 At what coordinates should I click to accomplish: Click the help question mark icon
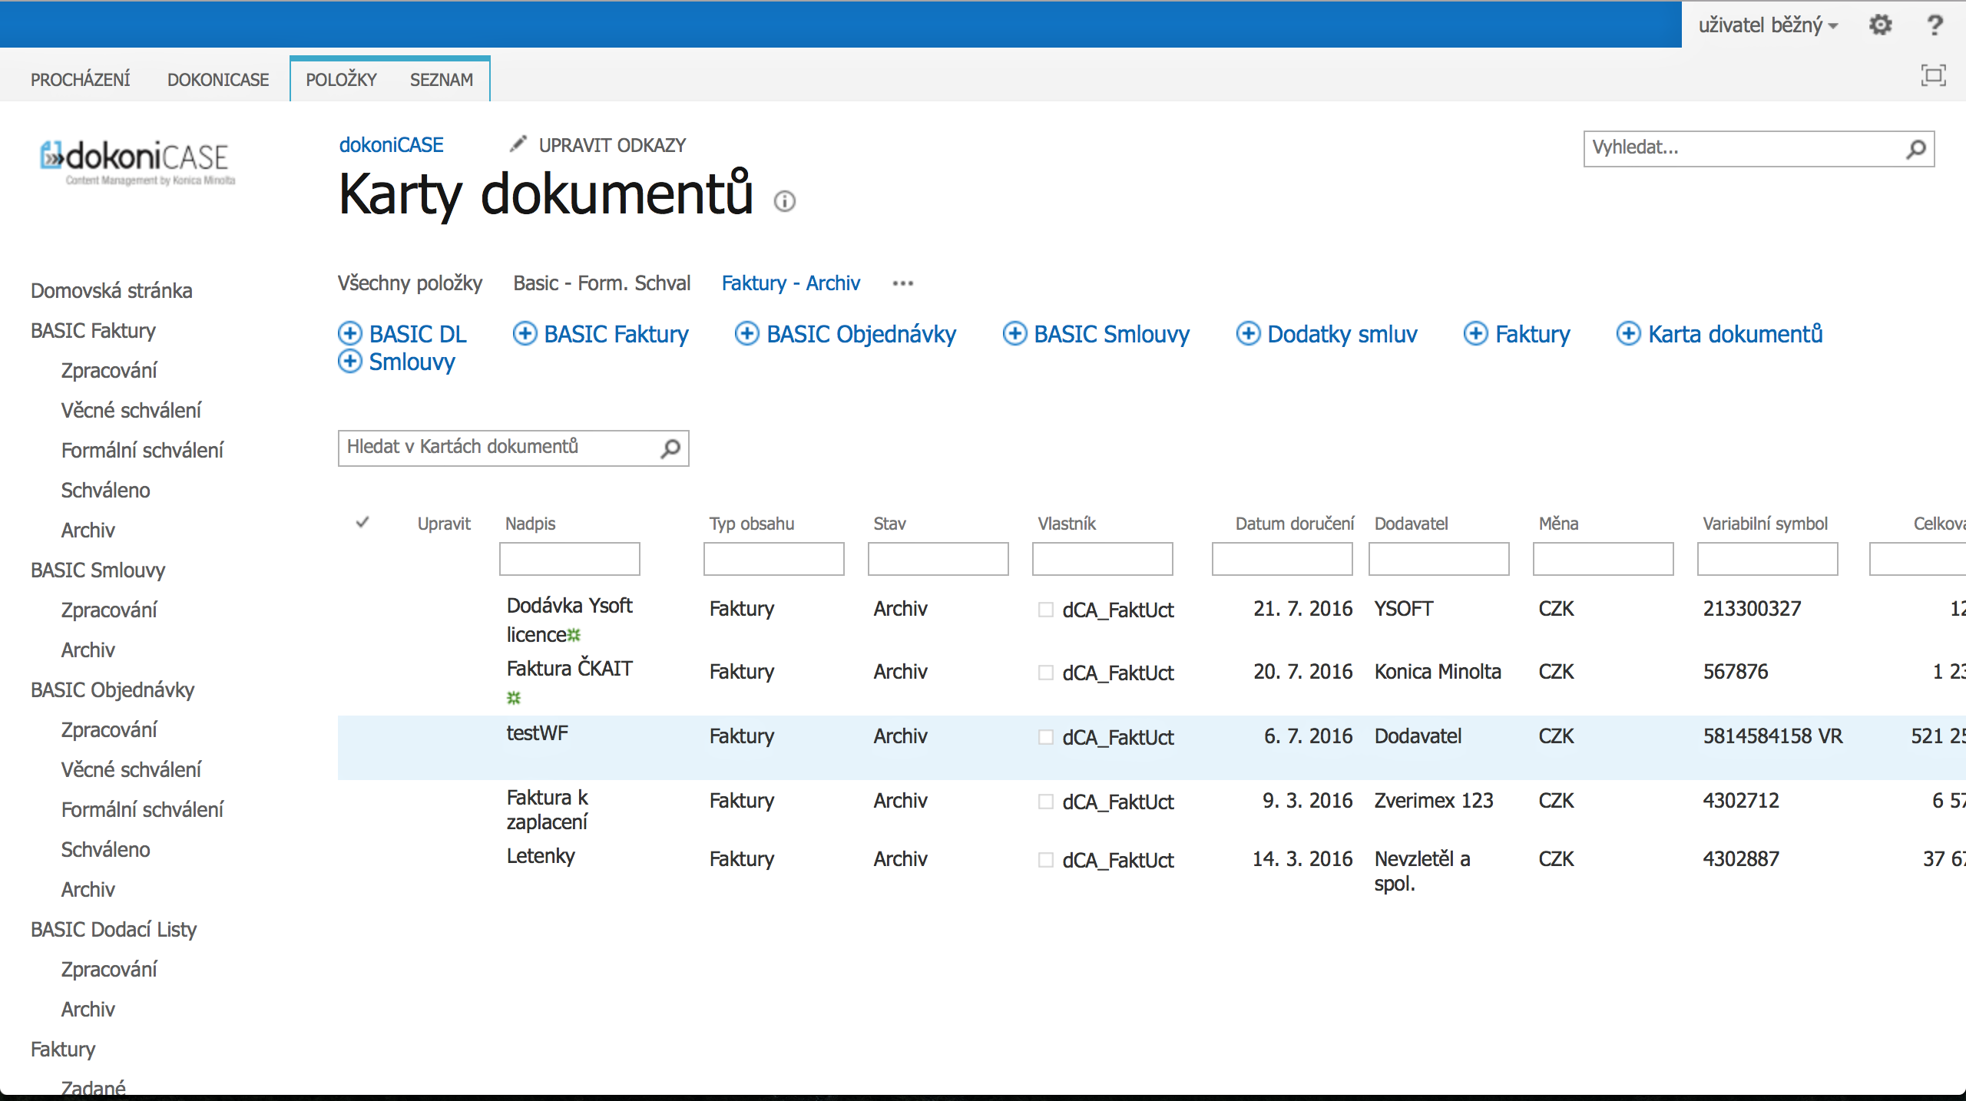pyautogui.click(x=1935, y=25)
